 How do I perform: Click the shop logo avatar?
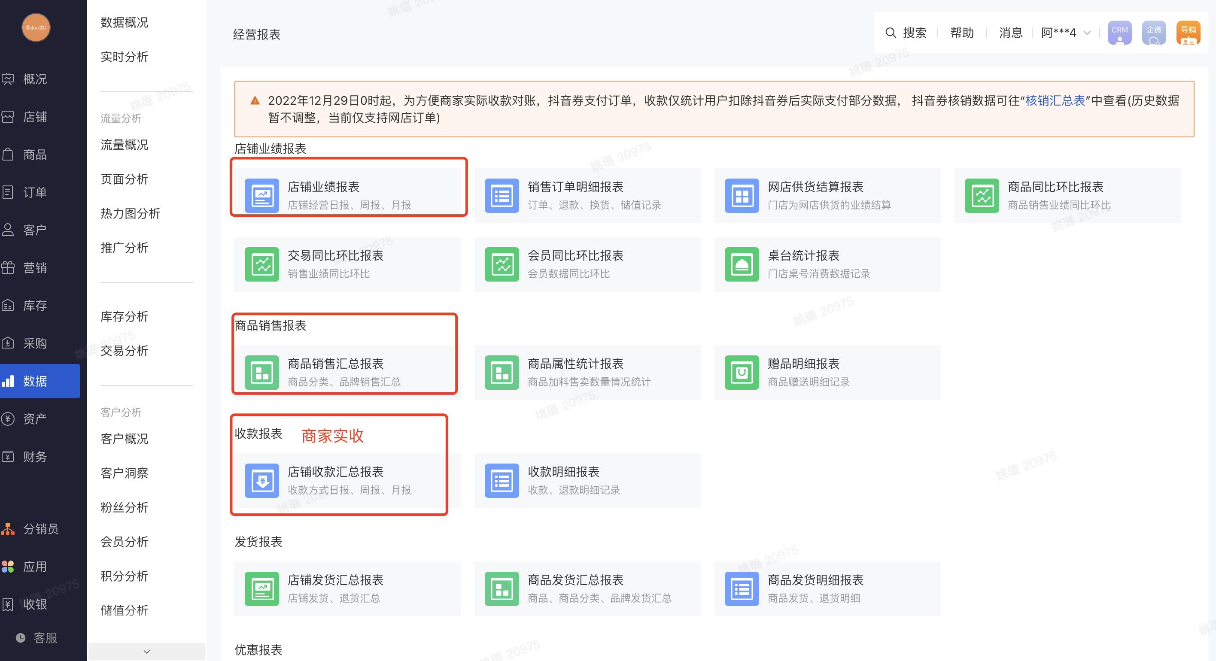(36, 27)
